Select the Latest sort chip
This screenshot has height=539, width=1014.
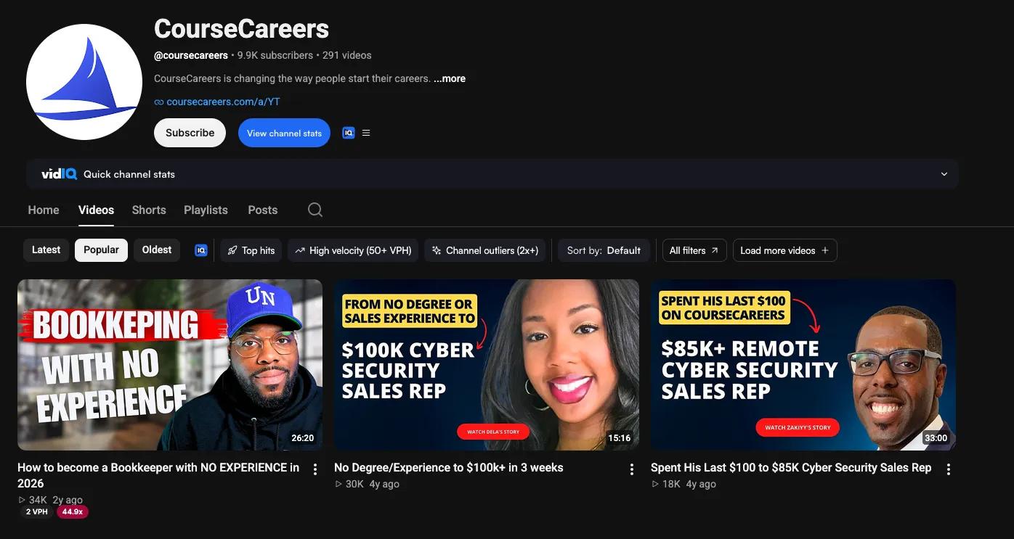coord(46,250)
